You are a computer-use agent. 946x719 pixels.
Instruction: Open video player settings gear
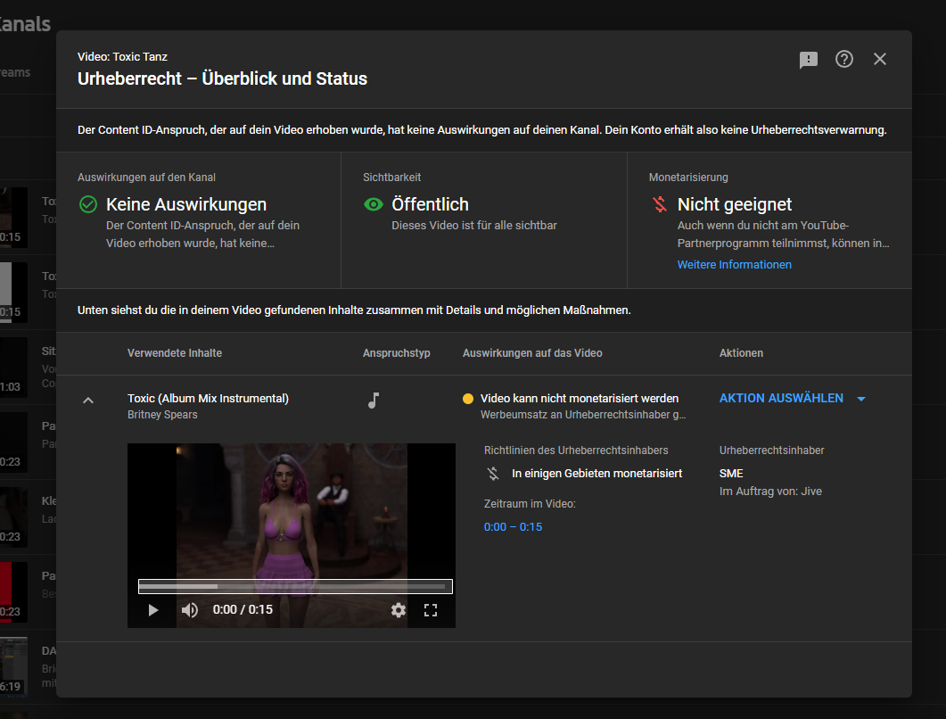tap(399, 610)
